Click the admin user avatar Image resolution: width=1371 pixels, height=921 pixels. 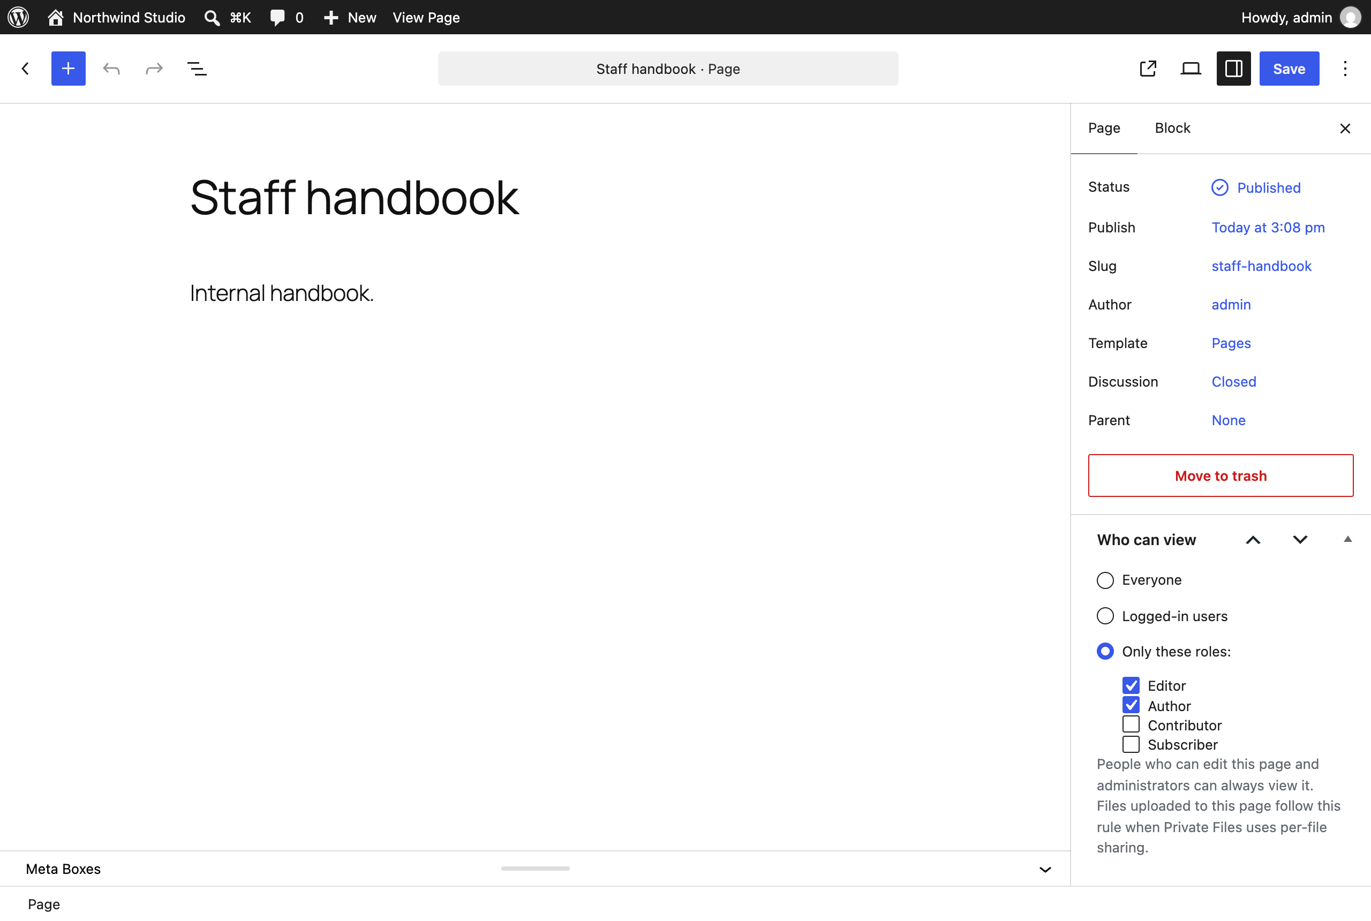click(x=1350, y=17)
